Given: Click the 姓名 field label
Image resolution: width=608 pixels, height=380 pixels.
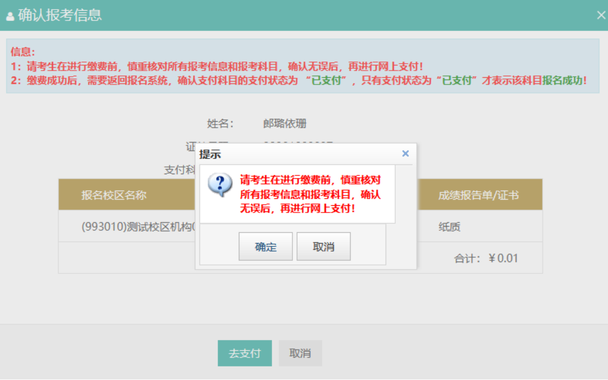Looking at the screenshot, I should [220, 123].
